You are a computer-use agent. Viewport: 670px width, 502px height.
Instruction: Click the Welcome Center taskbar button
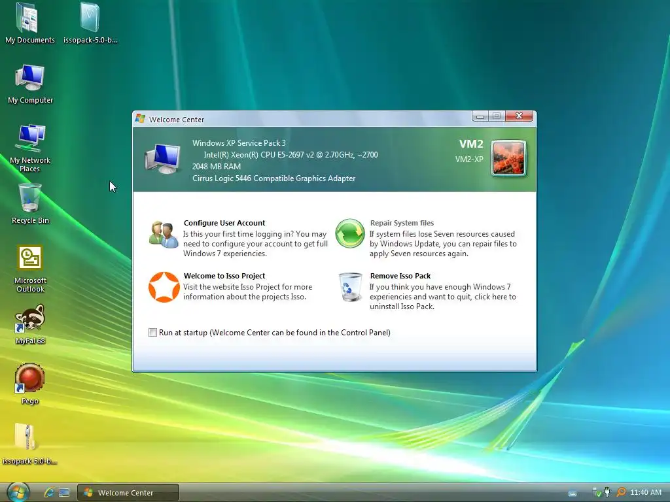[128, 493]
